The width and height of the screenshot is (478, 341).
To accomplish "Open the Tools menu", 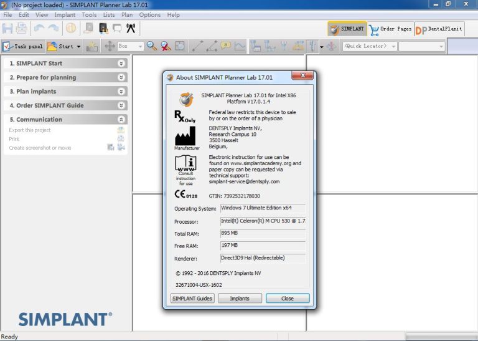I will 89,15.
